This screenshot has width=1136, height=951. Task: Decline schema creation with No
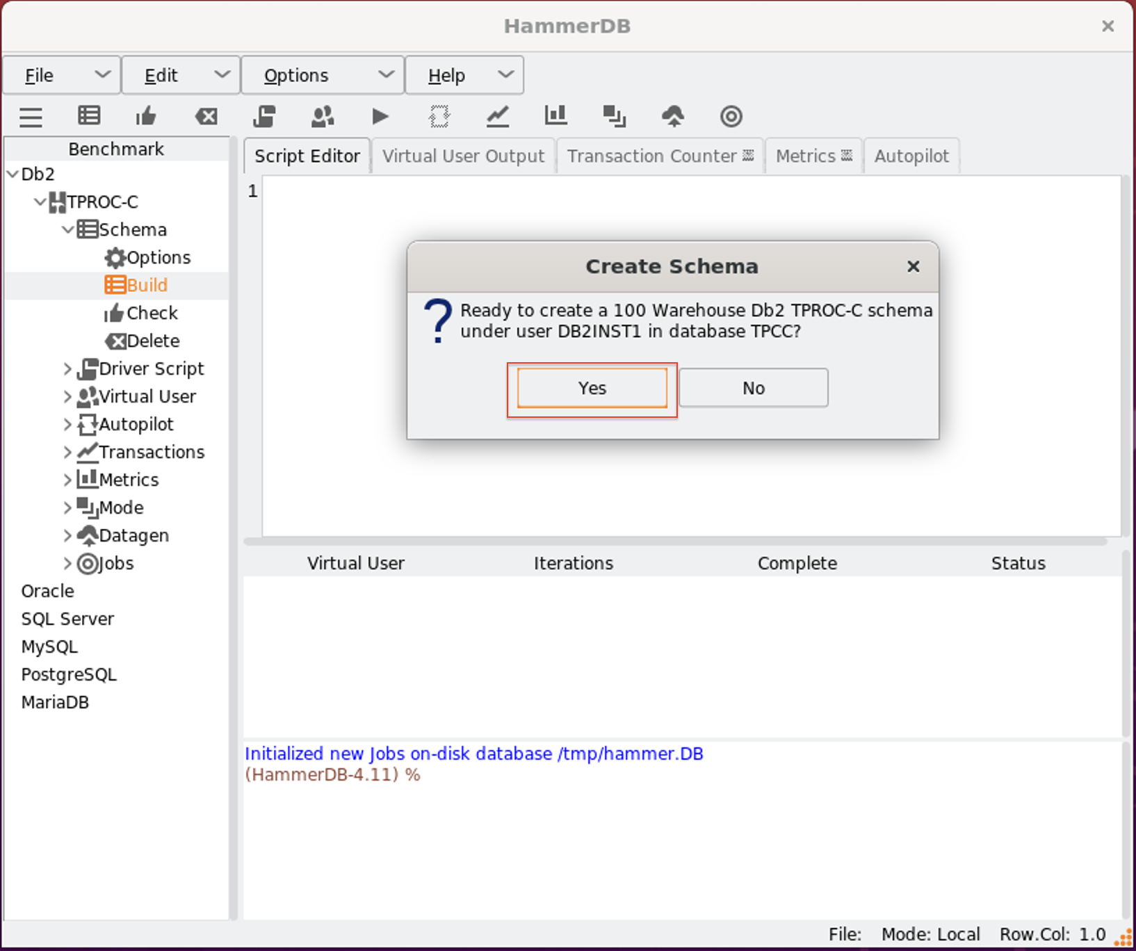(x=754, y=388)
